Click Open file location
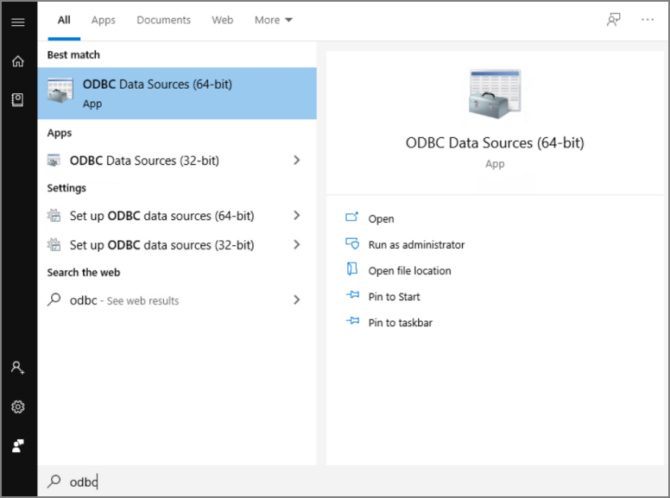Image resolution: width=670 pixels, height=498 pixels. click(409, 271)
